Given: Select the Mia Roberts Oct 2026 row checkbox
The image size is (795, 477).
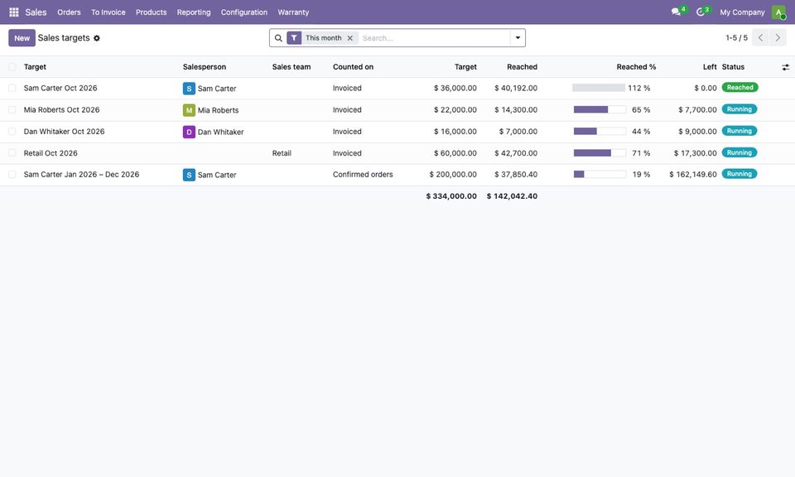Looking at the screenshot, I should click(12, 110).
